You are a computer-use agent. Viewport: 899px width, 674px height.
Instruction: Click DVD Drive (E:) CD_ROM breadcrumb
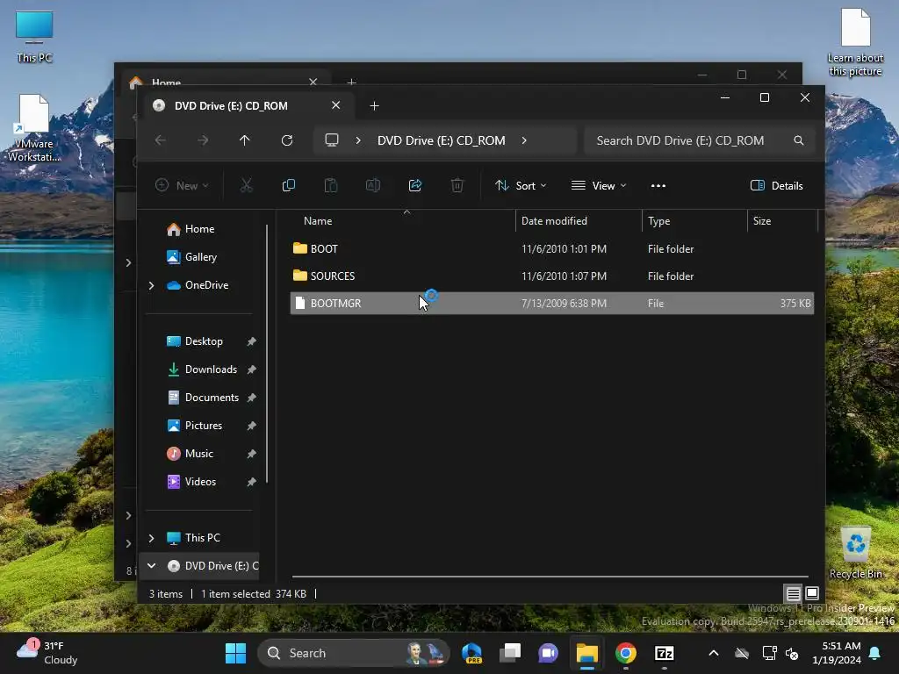[441, 140]
